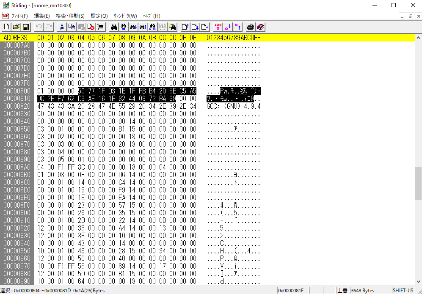
Task: Go to next mark with down-arrow icon
Action: tap(228, 27)
